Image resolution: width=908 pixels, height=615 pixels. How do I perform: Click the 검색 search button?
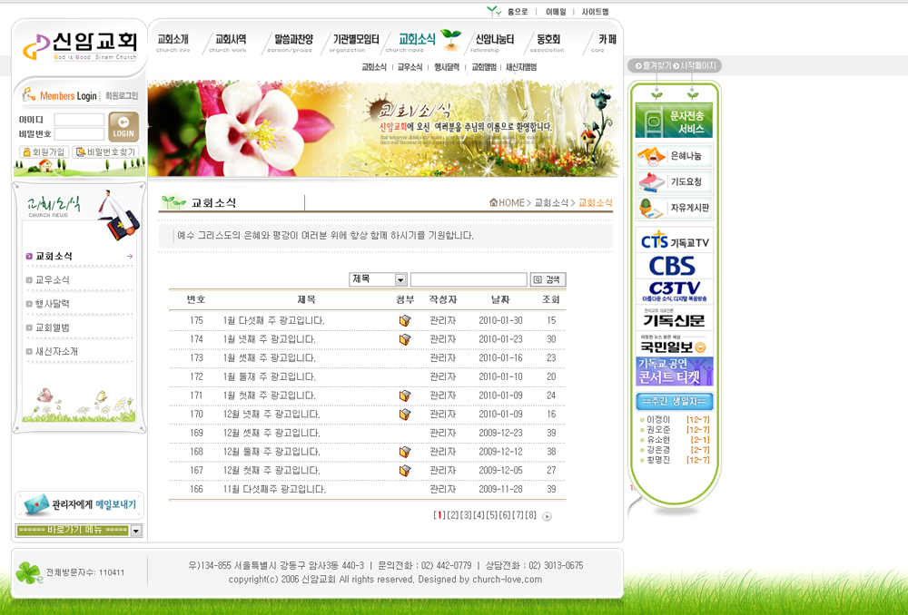point(548,280)
